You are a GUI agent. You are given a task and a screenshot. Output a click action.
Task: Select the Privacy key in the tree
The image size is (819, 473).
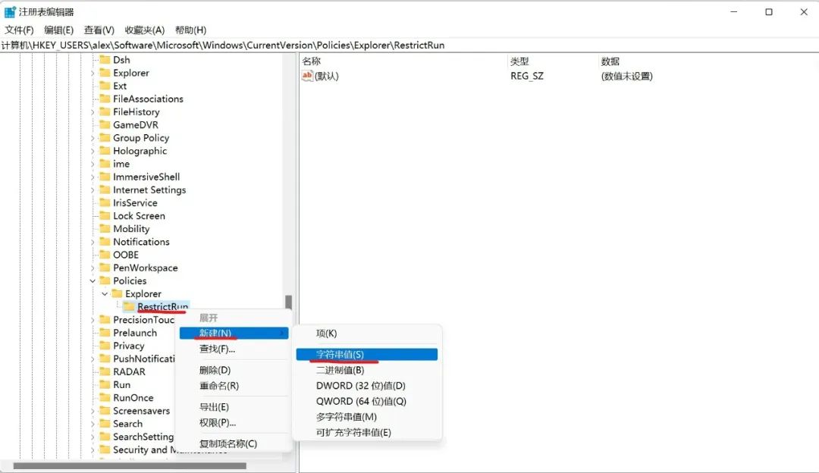tap(128, 346)
